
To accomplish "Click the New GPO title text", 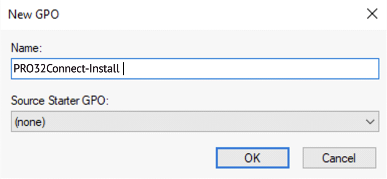I will 34,15.
